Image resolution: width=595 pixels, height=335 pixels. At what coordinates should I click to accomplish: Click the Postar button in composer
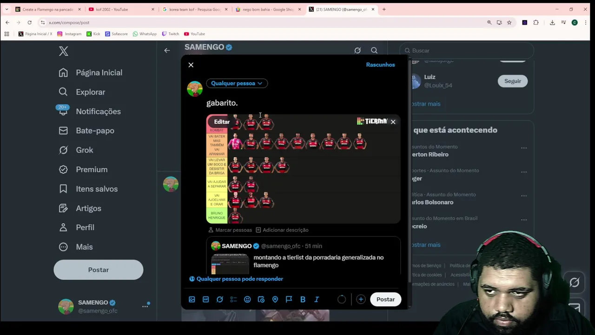click(x=385, y=299)
